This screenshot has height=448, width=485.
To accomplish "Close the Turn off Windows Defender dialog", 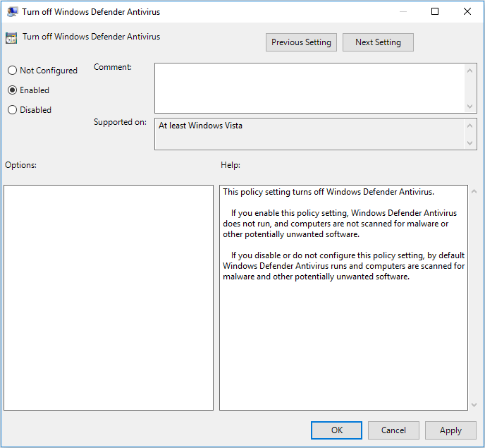I will point(467,11).
